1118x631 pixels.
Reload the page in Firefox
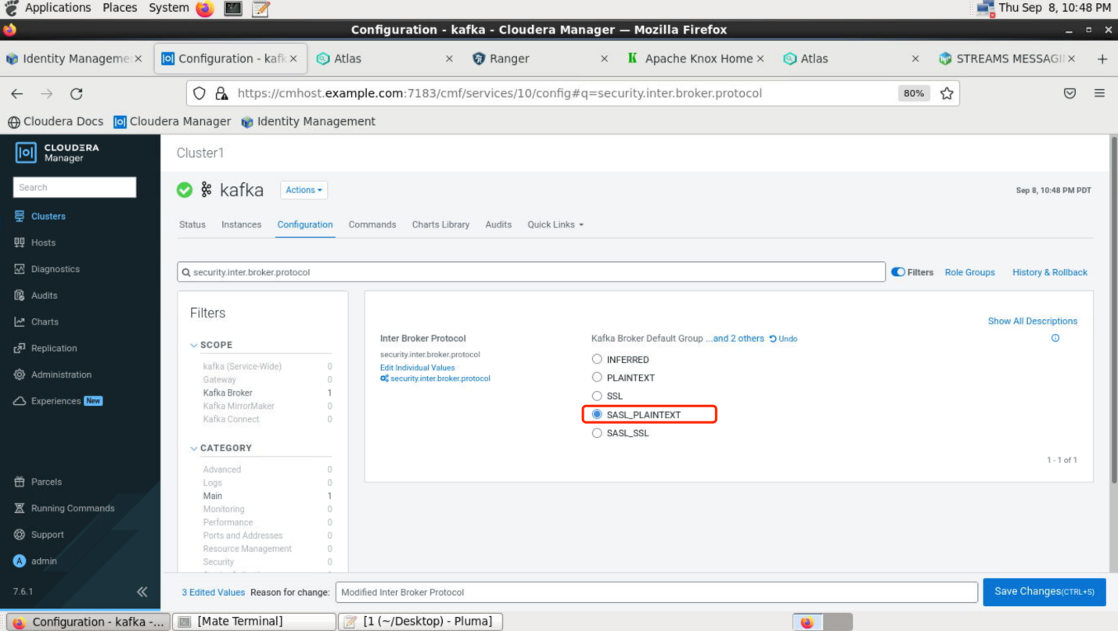(77, 94)
